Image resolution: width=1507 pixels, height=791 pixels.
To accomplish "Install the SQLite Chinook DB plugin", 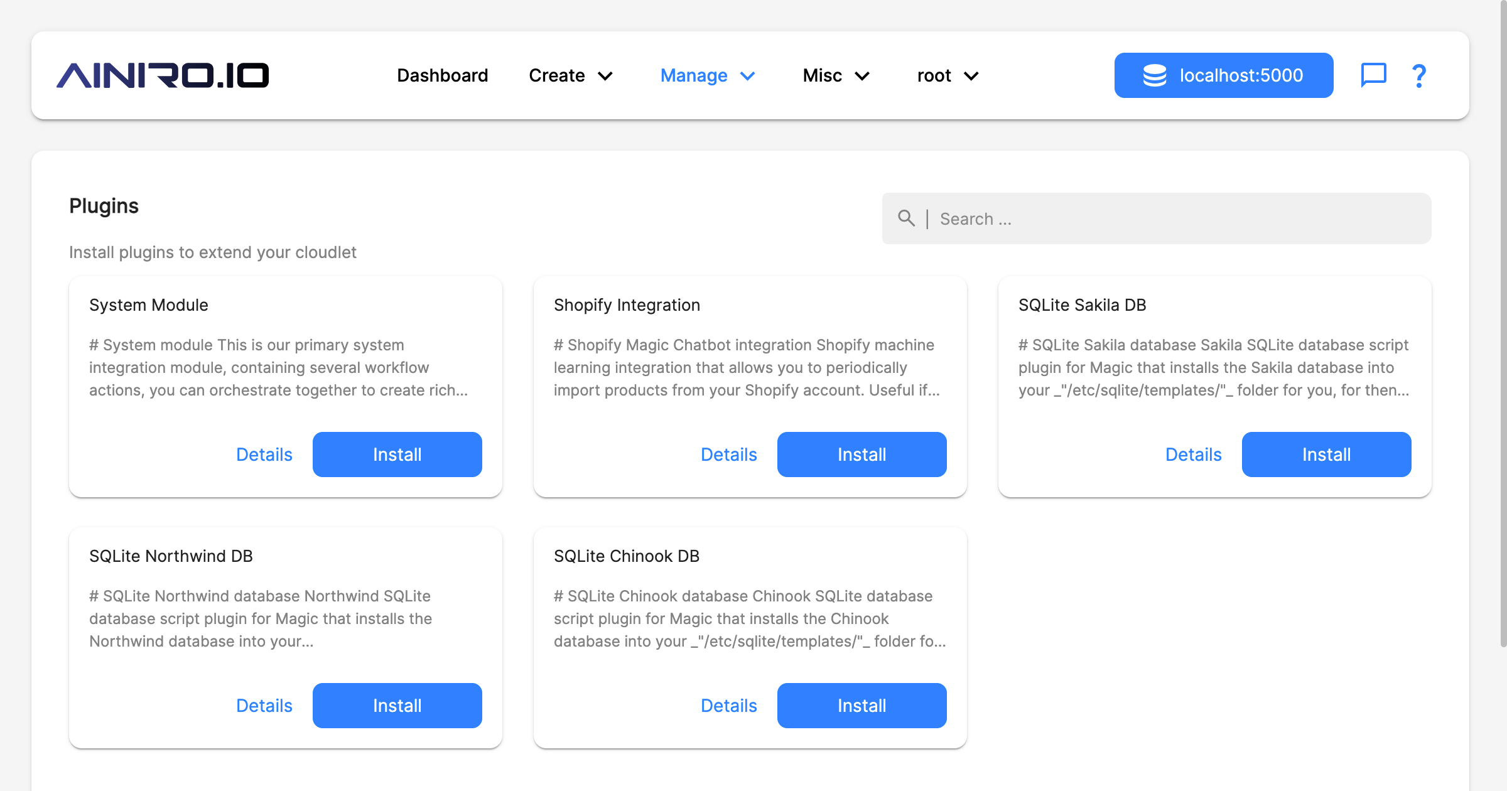I will (x=862, y=705).
